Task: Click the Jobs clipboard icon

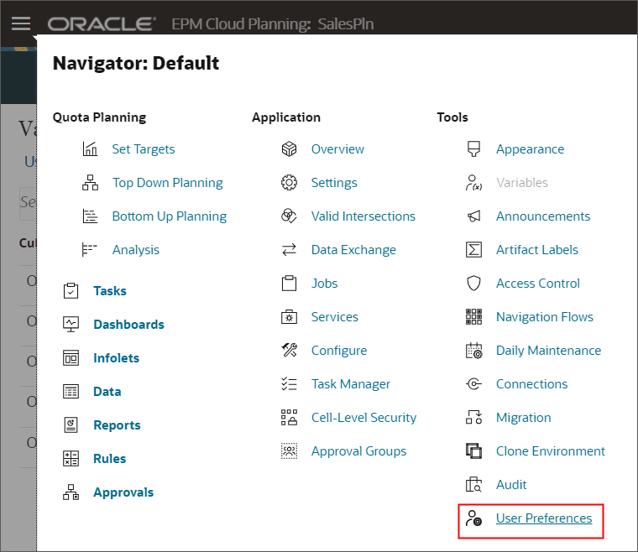Action: click(x=290, y=284)
